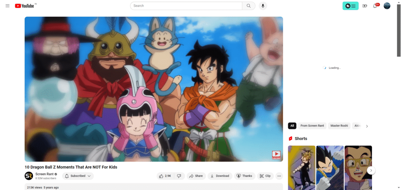This screenshot has height=190, width=401.
Task: Open the Screen Rant channel name
Action: click(45, 174)
